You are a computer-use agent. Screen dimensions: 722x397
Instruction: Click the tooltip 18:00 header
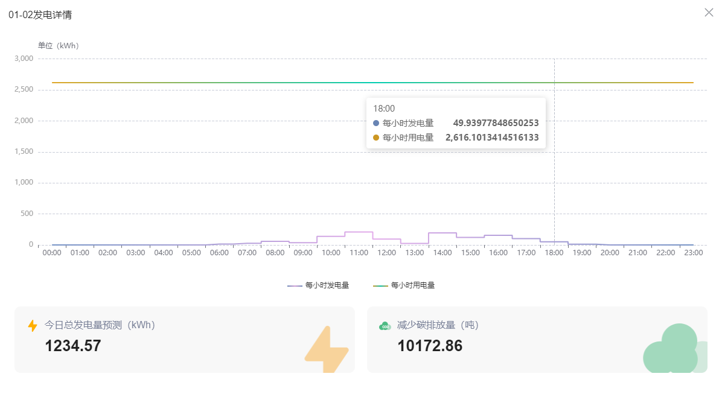coord(384,109)
